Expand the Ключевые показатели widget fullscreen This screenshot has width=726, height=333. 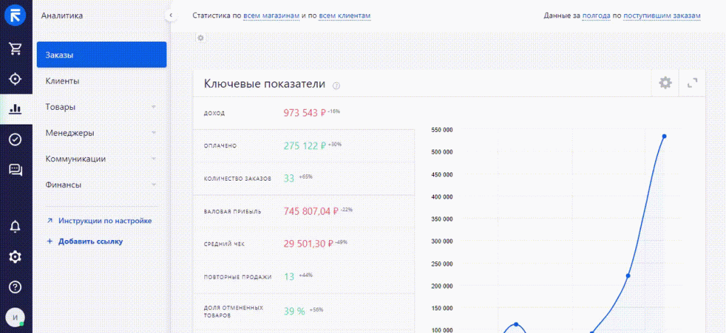pyautogui.click(x=693, y=83)
